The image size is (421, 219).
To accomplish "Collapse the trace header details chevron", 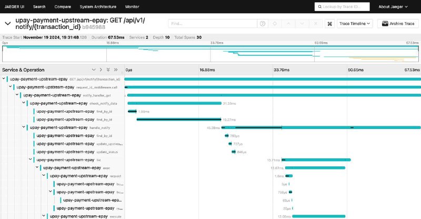I will (8, 24).
